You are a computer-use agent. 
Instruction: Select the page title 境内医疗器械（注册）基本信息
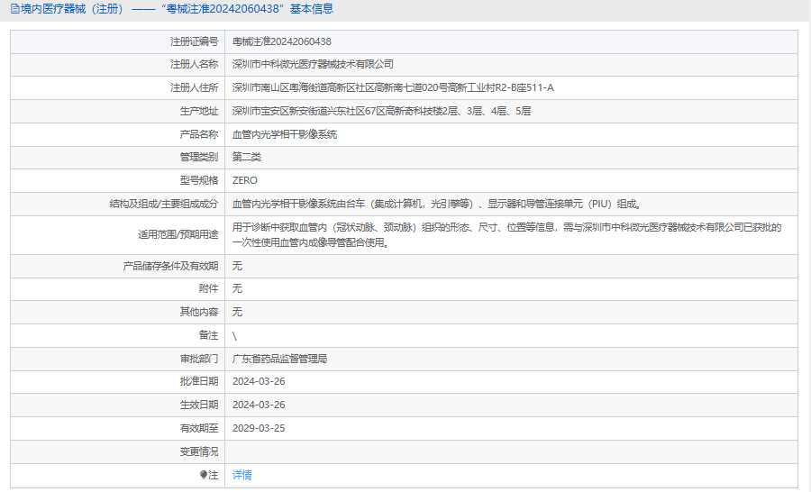tap(178, 9)
